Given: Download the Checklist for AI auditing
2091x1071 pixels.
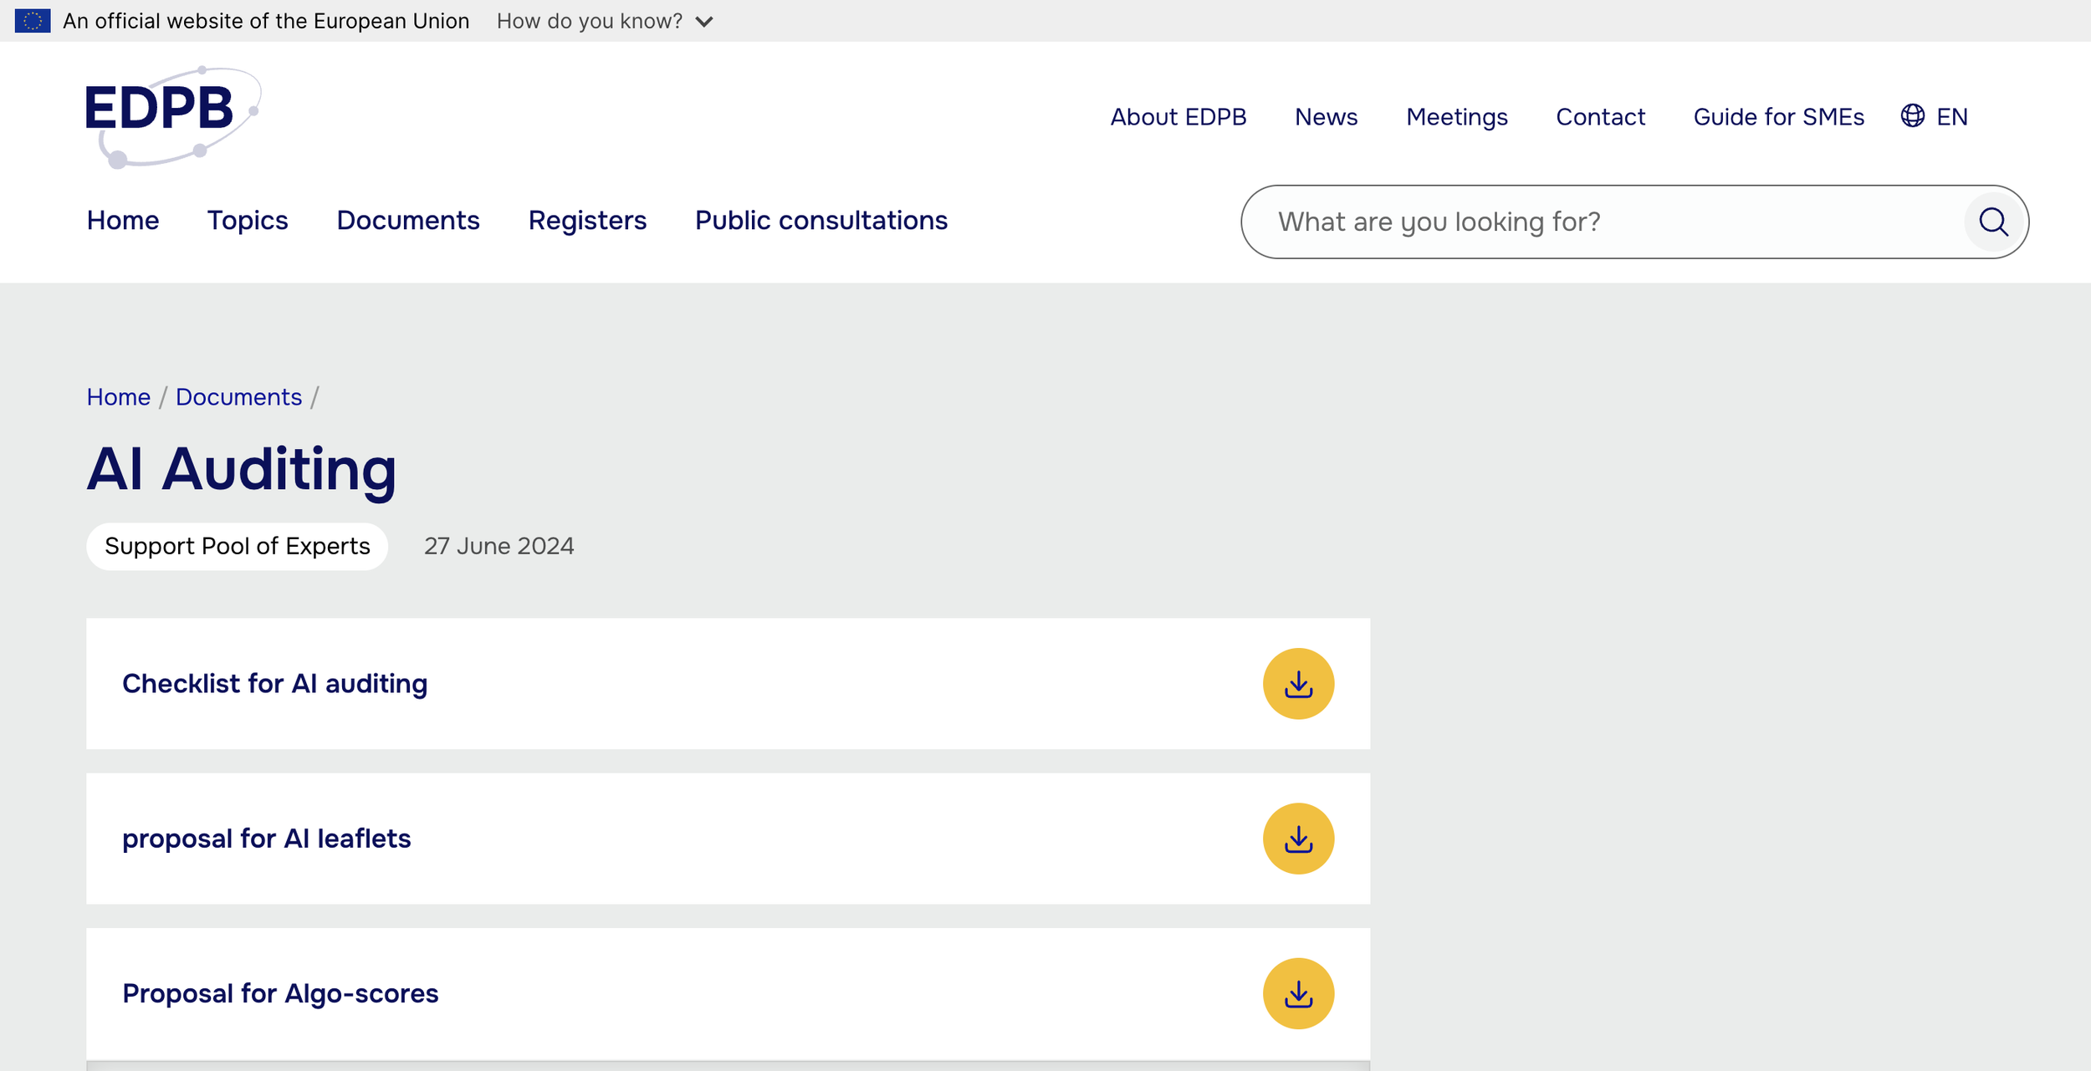Looking at the screenshot, I should [x=1298, y=684].
